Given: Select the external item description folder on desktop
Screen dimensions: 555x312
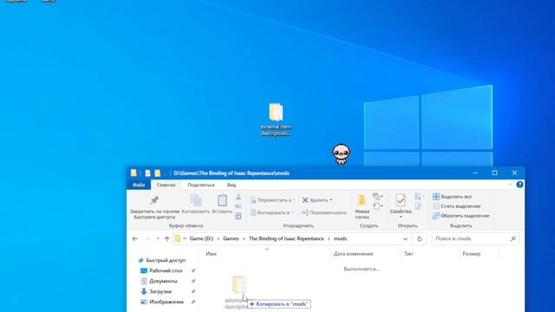Looking at the screenshot, I should point(276,120).
